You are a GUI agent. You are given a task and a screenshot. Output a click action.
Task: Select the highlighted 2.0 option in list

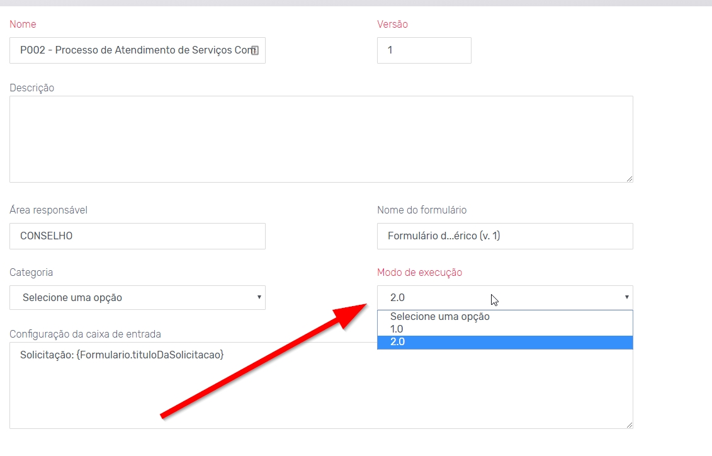tap(397, 342)
